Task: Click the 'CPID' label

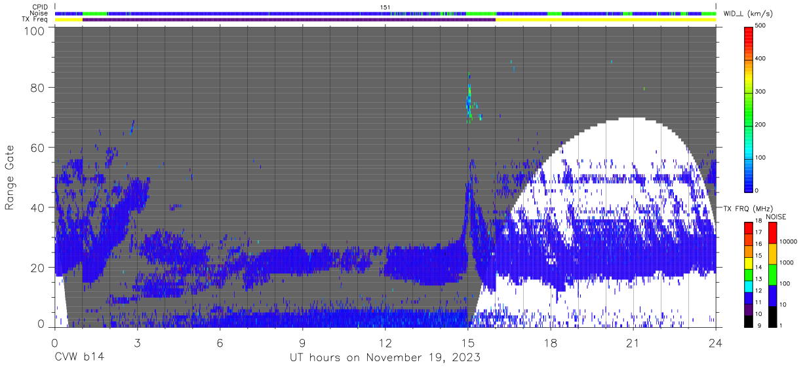Action: click(x=39, y=7)
